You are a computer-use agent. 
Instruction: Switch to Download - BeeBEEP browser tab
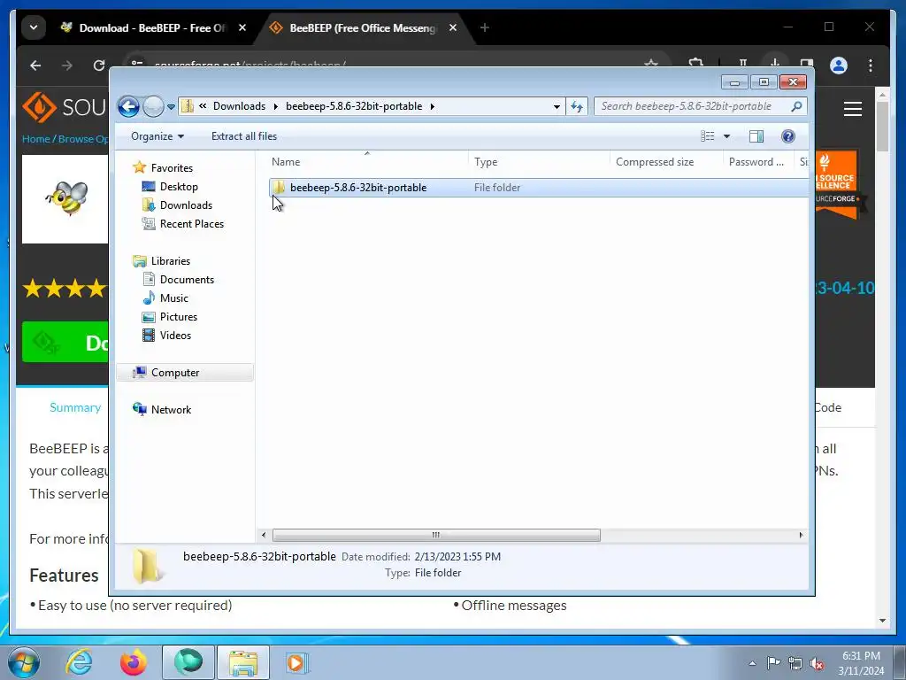tap(143, 27)
